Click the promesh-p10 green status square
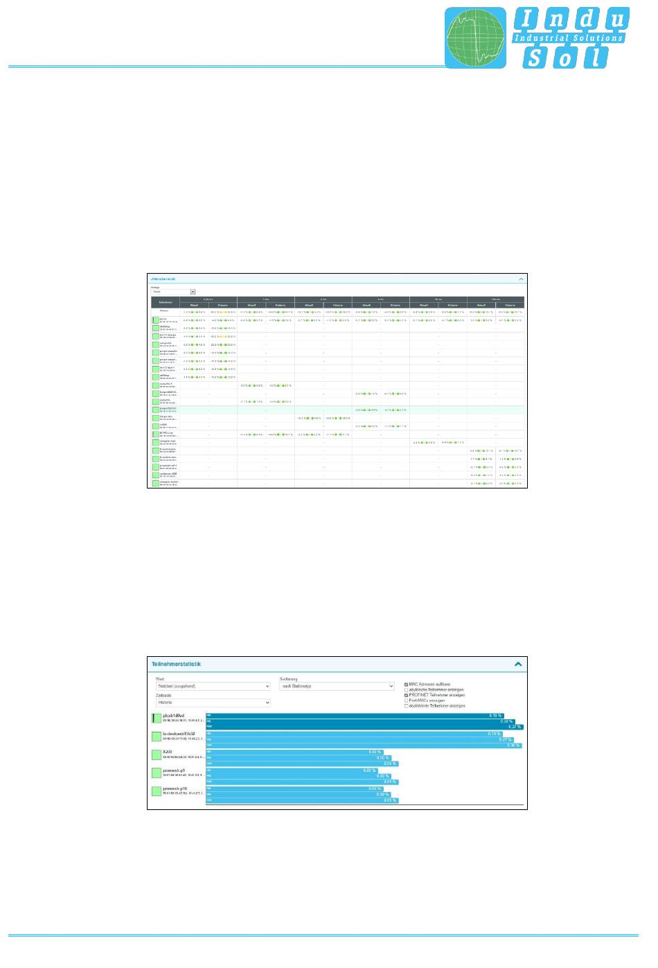This screenshot has width=658, height=968. point(157,791)
